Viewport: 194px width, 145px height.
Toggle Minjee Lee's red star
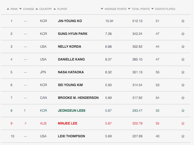pyautogui.click(x=183, y=124)
